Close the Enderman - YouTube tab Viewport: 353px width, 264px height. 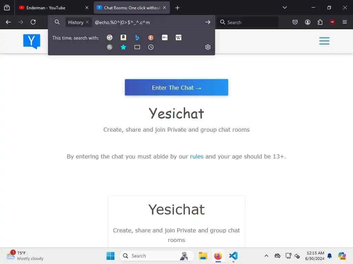tap(87, 8)
